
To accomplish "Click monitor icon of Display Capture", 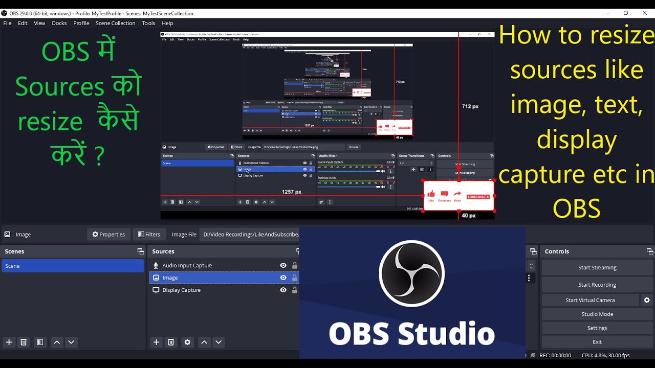I will click(x=156, y=290).
